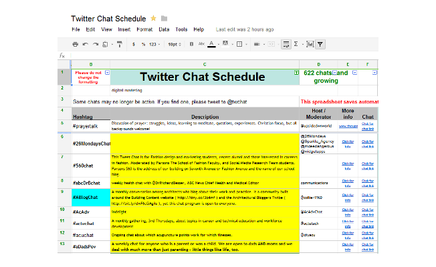Open the Edit menu
Screen dimensions: 436x267
point(90,29)
